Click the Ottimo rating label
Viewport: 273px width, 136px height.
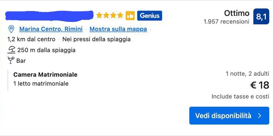(237, 13)
